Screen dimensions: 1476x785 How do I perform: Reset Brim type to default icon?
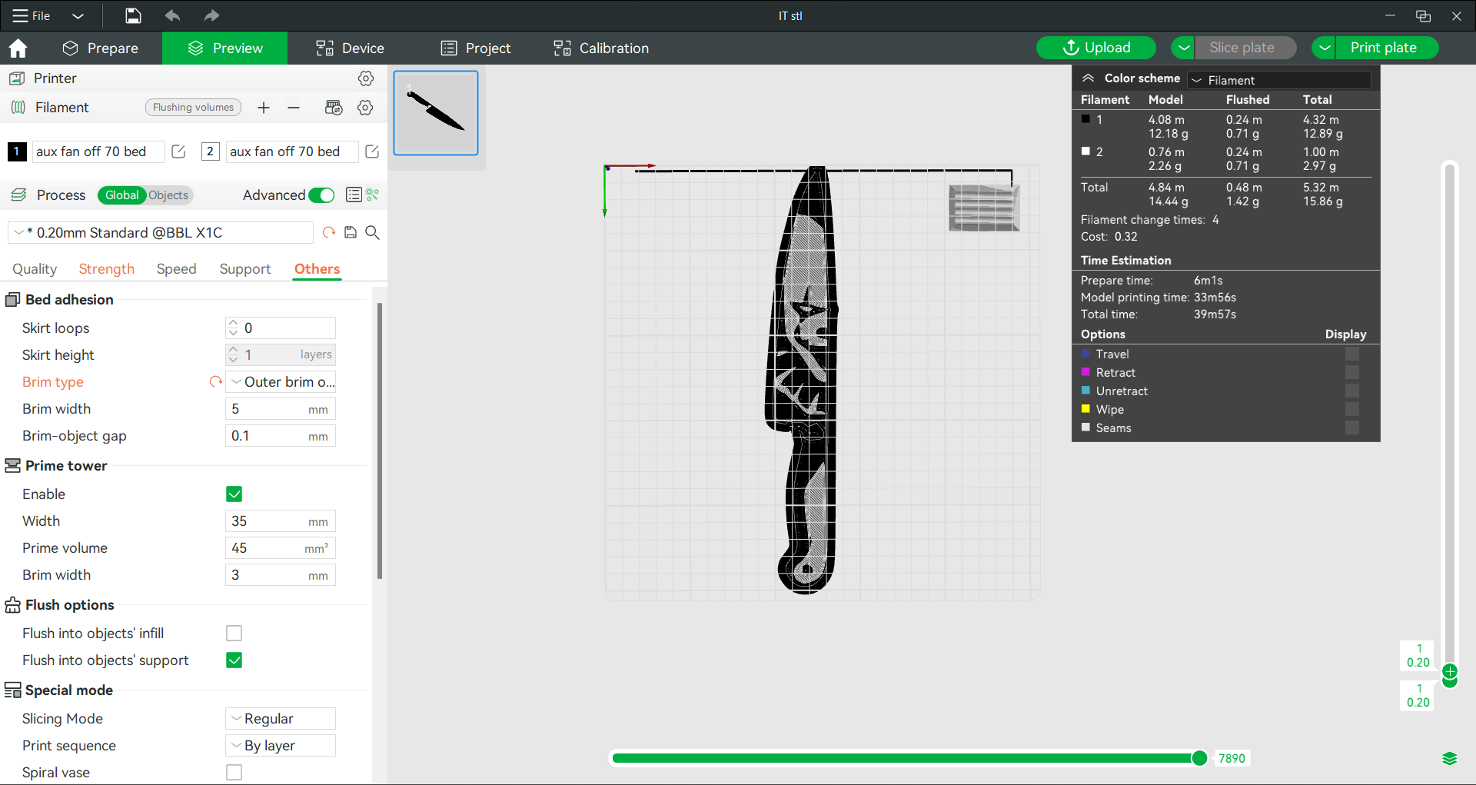pos(216,381)
